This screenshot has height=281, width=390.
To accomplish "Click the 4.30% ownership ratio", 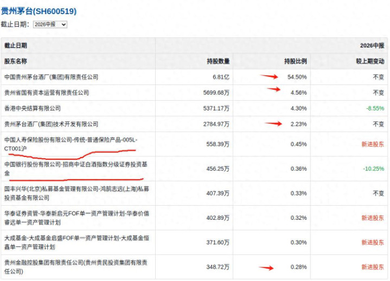I will click(298, 108).
